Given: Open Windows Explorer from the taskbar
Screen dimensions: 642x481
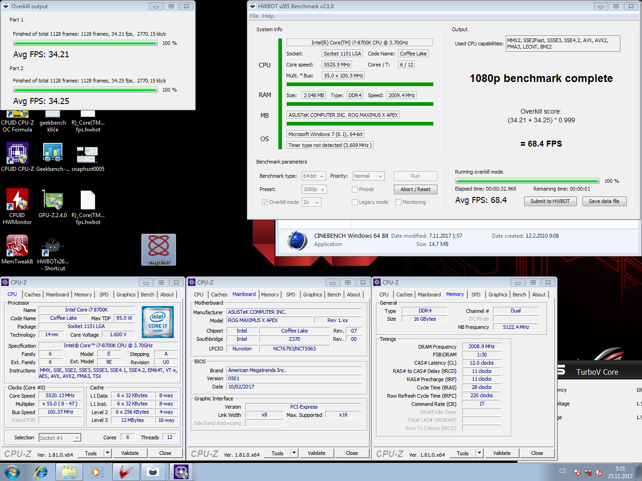Looking at the screenshot, I should (x=69, y=472).
